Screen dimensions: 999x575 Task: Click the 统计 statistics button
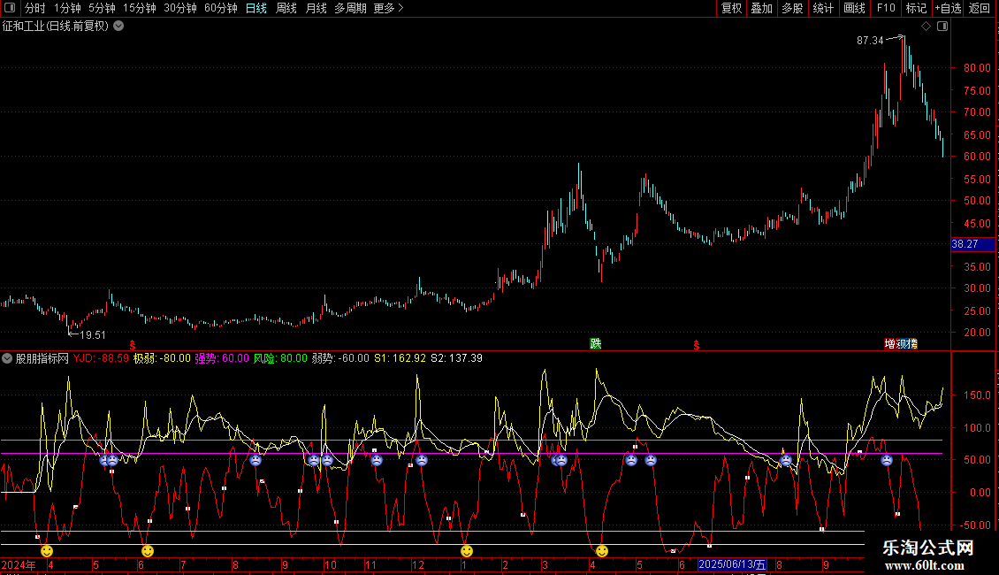click(823, 8)
